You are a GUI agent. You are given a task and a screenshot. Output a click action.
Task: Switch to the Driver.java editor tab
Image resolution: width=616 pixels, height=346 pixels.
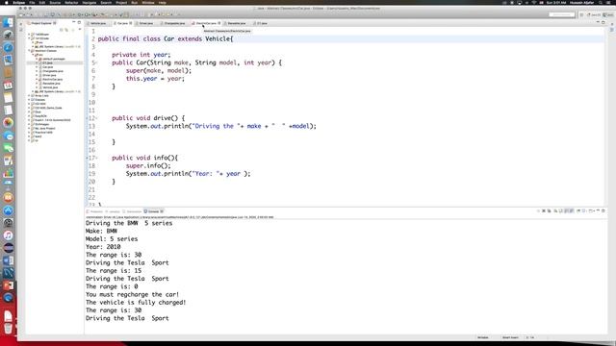145,23
